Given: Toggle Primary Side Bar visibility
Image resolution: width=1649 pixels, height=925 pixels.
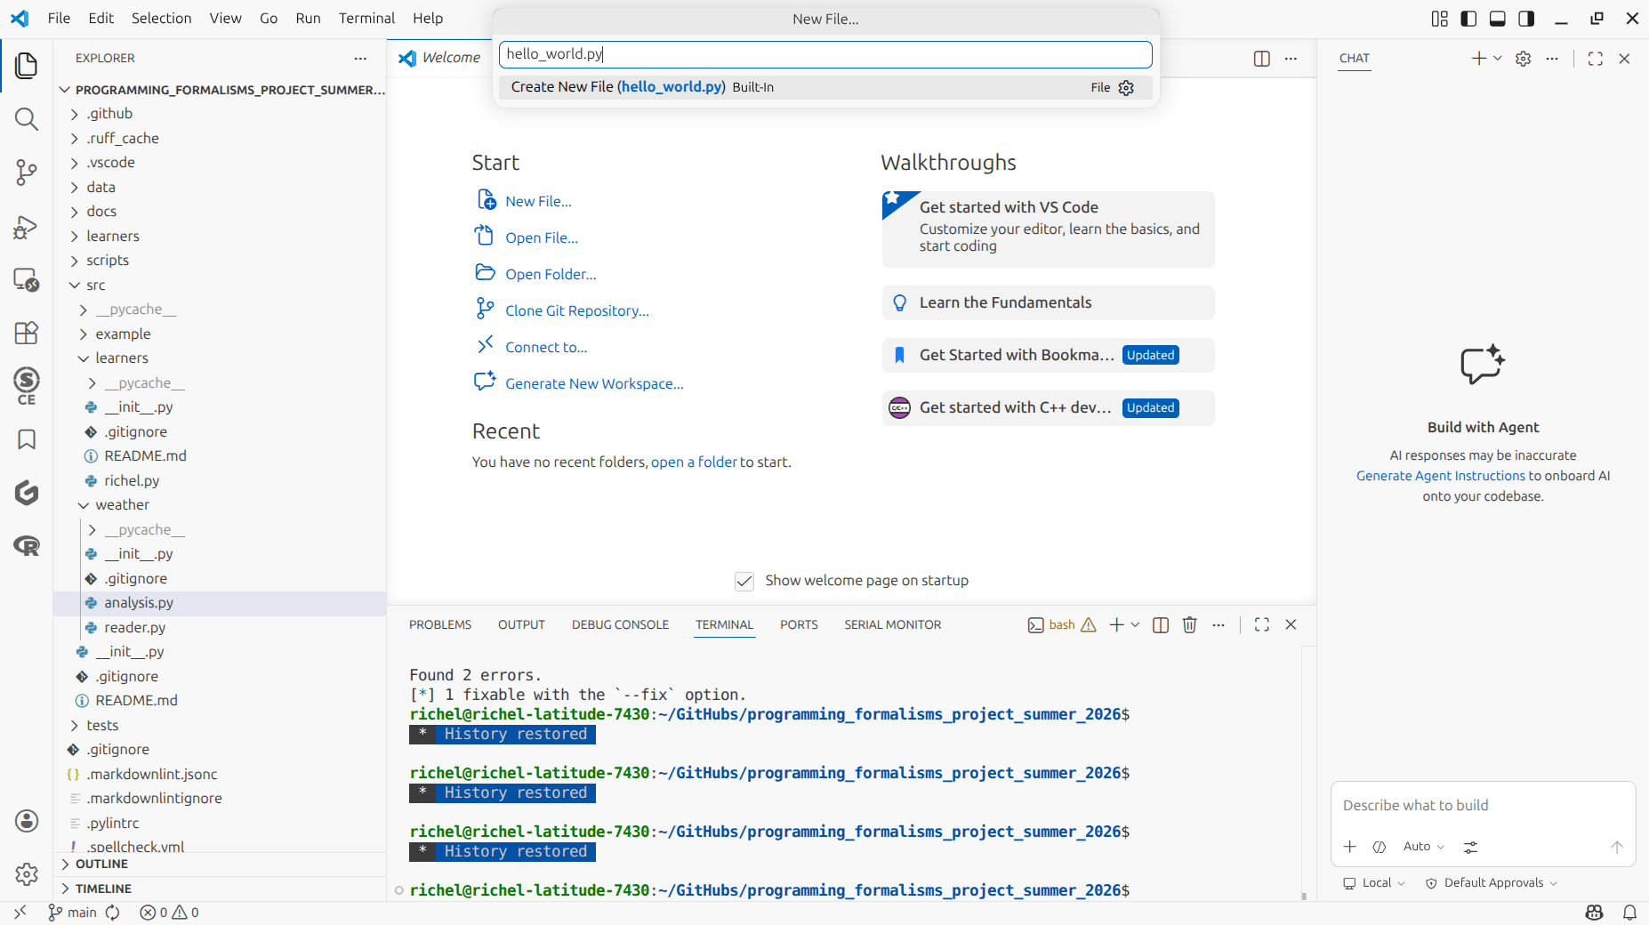Looking at the screenshot, I should pos(1468,19).
